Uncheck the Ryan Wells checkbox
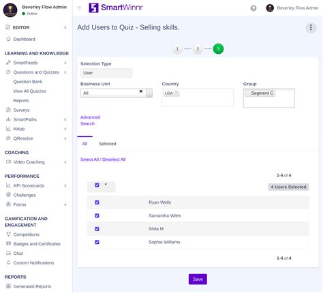Screen dimensions: 323x293 pyautogui.click(x=97, y=202)
